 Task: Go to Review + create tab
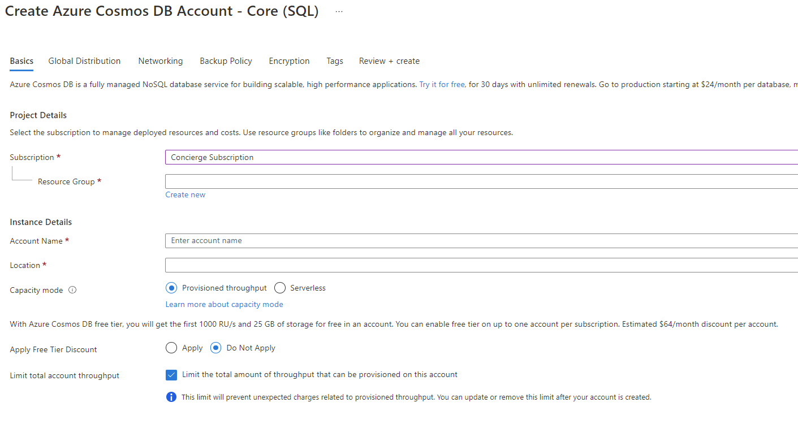pyautogui.click(x=389, y=61)
